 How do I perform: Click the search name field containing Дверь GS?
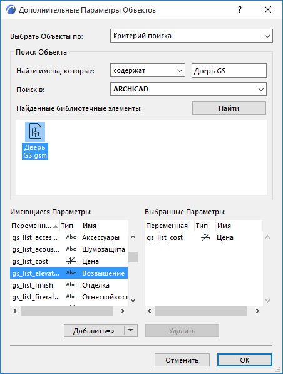229,71
